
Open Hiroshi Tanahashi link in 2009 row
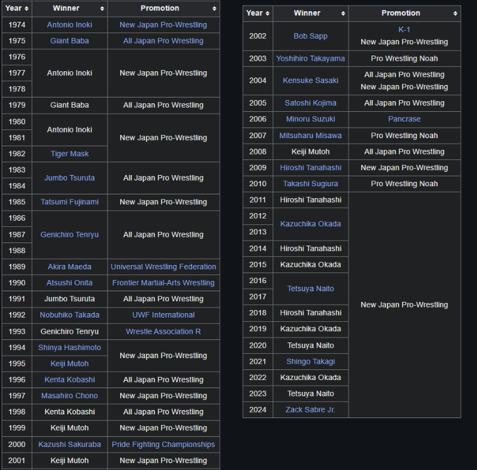[310, 167]
